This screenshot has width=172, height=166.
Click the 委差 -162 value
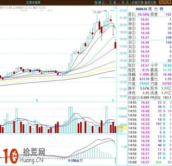coord(168,15)
